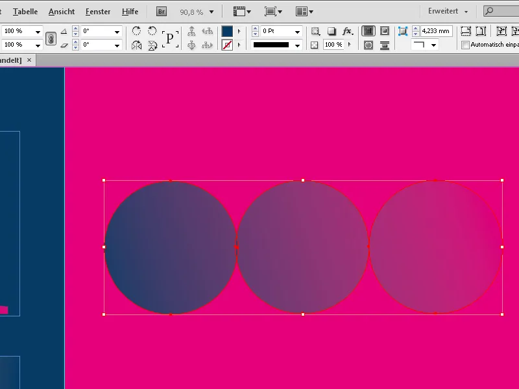519x389 pixels.
Task: Wrap text around bounding box
Action: (385, 31)
